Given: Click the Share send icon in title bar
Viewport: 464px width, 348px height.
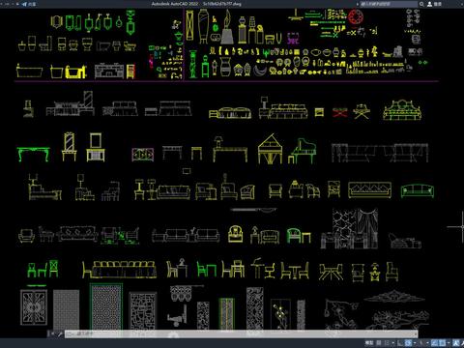Looking at the screenshot, I should coord(24,4).
